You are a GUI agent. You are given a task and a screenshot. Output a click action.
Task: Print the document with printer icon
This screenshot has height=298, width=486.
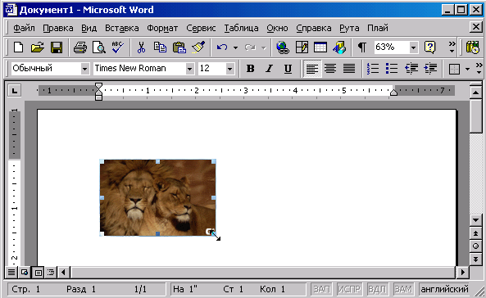tap(80, 47)
